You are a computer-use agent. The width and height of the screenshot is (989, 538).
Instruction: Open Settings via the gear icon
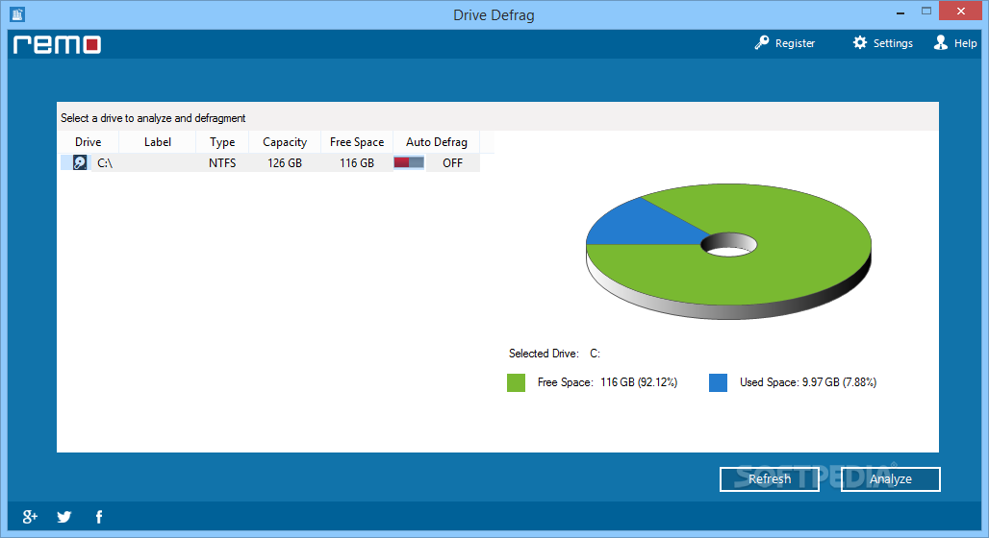tap(860, 42)
